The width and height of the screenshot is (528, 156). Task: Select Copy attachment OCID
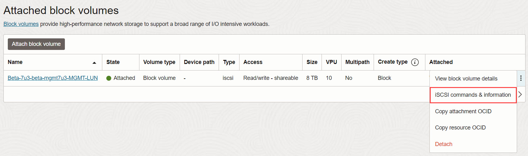click(463, 111)
